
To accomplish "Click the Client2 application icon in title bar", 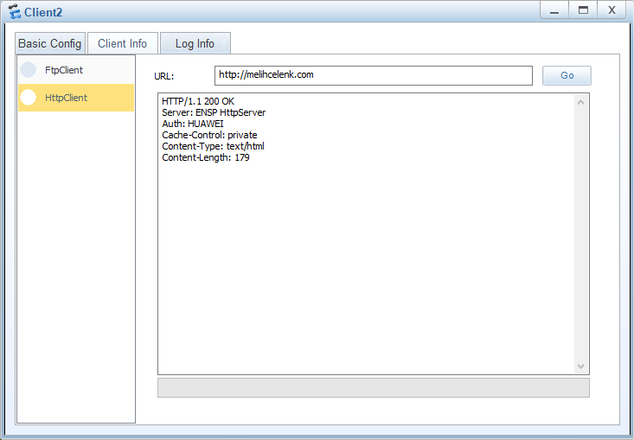I will (x=14, y=12).
